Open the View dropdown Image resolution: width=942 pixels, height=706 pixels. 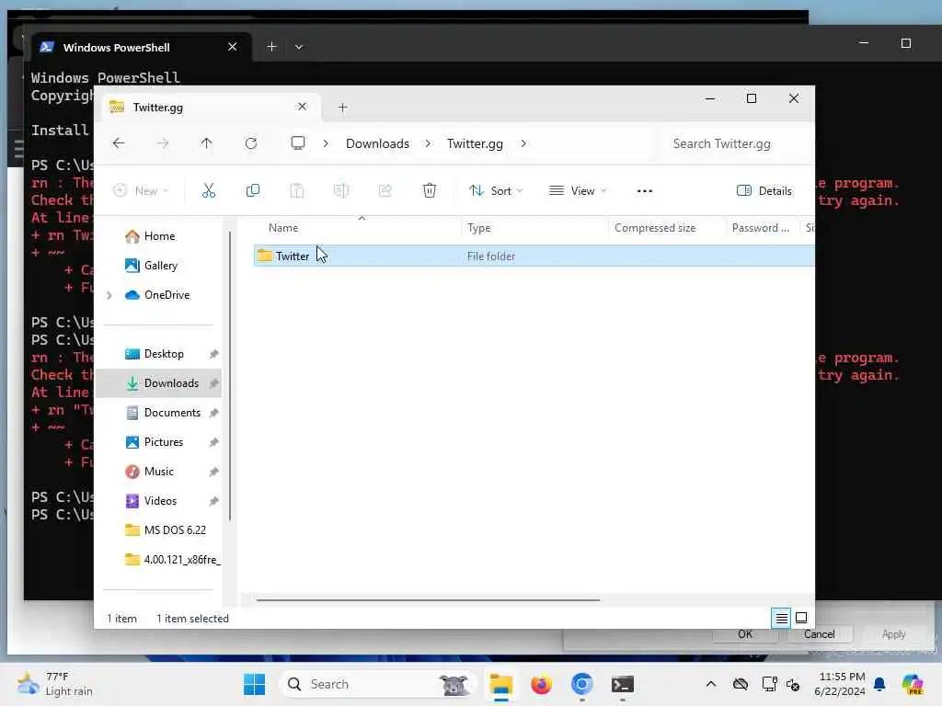pos(578,191)
